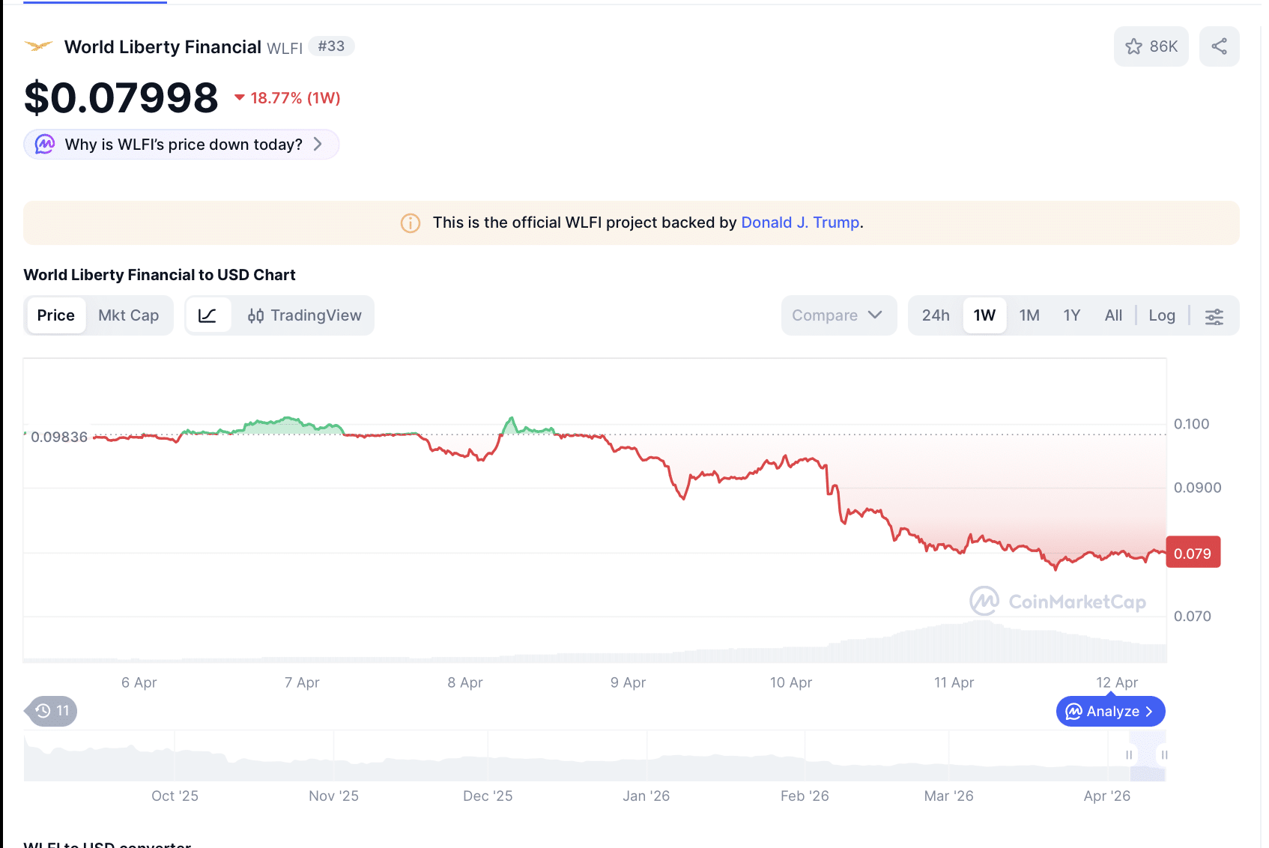Toggle Log scale on chart

click(x=1161, y=315)
